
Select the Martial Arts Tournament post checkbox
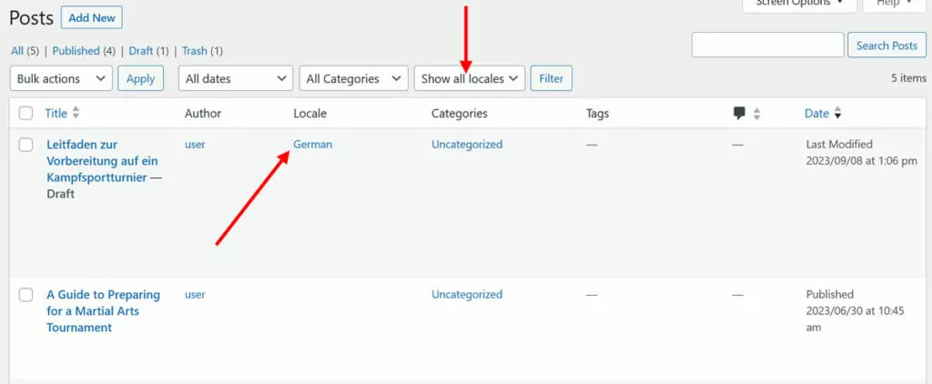26,295
